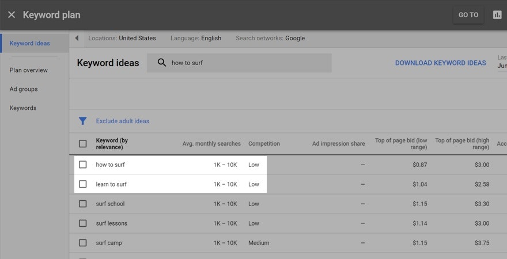Sort by Avg. monthly searches column
The width and height of the screenshot is (507, 259).
click(x=211, y=144)
